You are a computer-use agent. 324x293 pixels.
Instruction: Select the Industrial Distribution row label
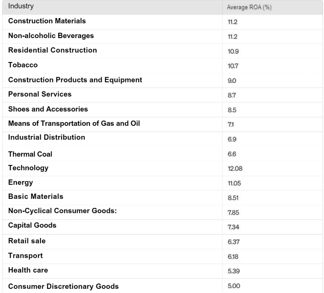click(x=47, y=137)
